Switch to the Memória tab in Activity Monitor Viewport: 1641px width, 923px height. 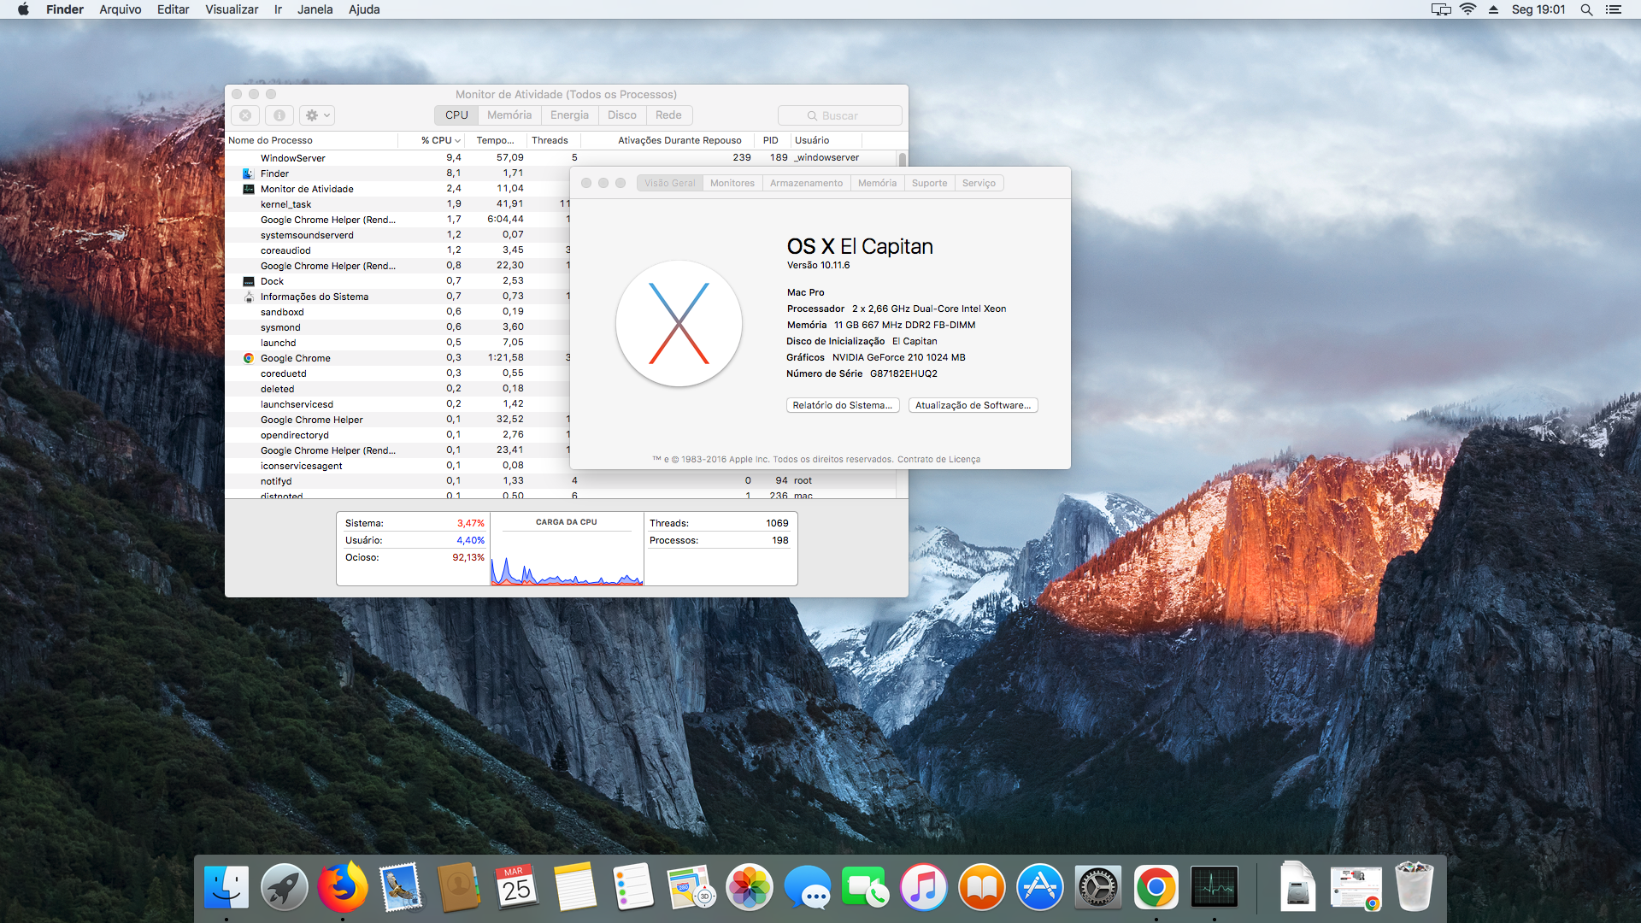click(509, 115)
